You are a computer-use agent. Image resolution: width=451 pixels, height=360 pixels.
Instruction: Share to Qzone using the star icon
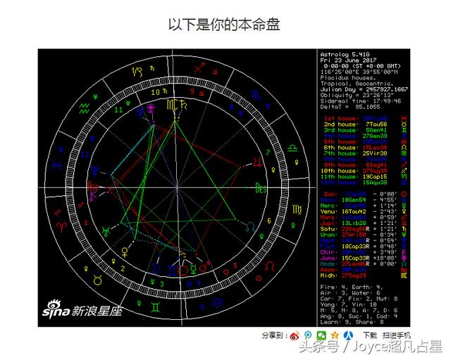pos(335,335)
